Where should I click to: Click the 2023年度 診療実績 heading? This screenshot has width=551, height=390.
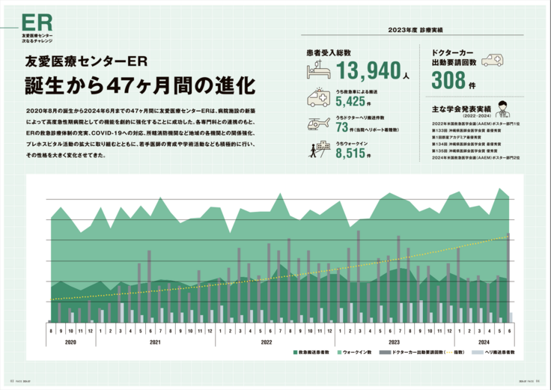(x=415, y=30)
